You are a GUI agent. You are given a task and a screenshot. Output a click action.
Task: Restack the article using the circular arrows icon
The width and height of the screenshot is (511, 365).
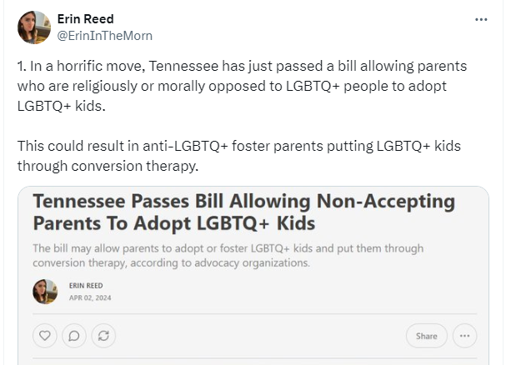(x=103, y=336)
